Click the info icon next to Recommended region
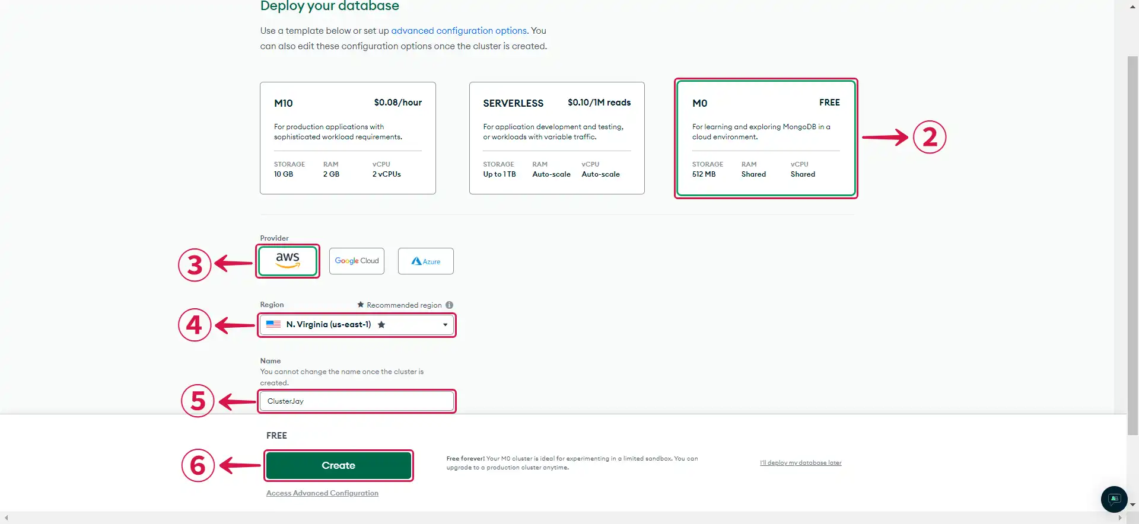 (449, 305)
